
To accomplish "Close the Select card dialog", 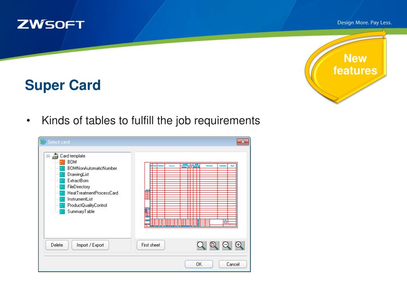I will [243, 142].
